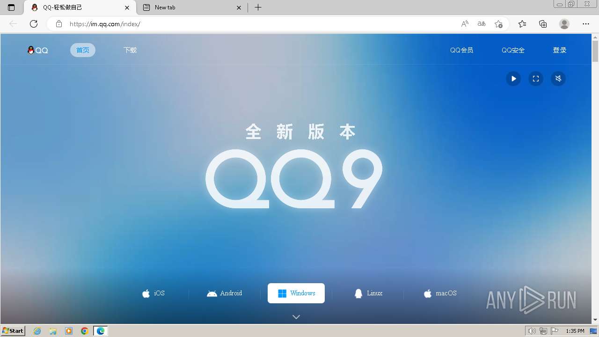Click the scrollbar up arrow

(x=595, y=37)
